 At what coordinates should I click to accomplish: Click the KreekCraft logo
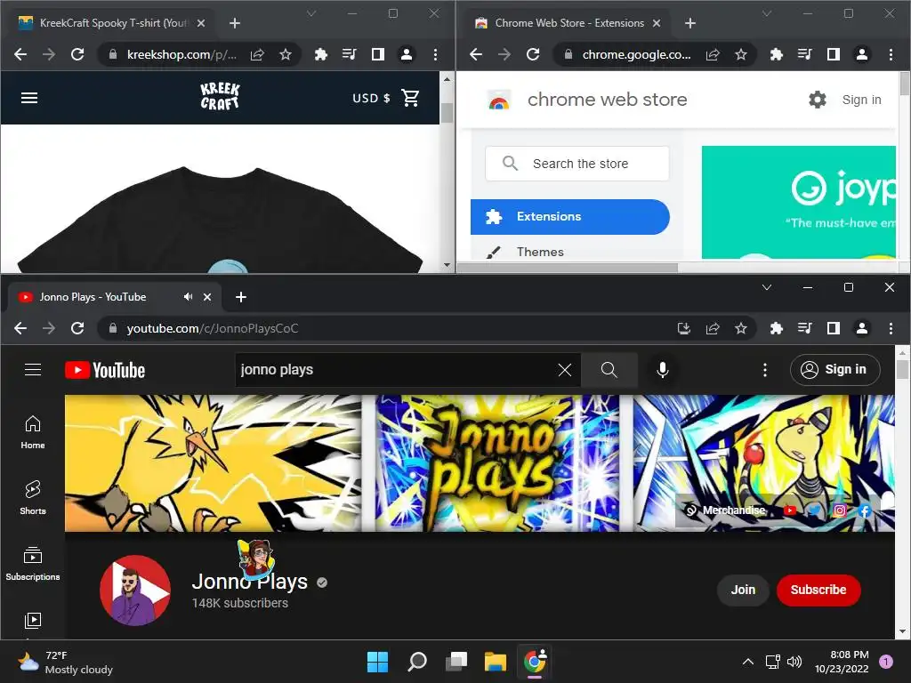[x=220, y=96]
